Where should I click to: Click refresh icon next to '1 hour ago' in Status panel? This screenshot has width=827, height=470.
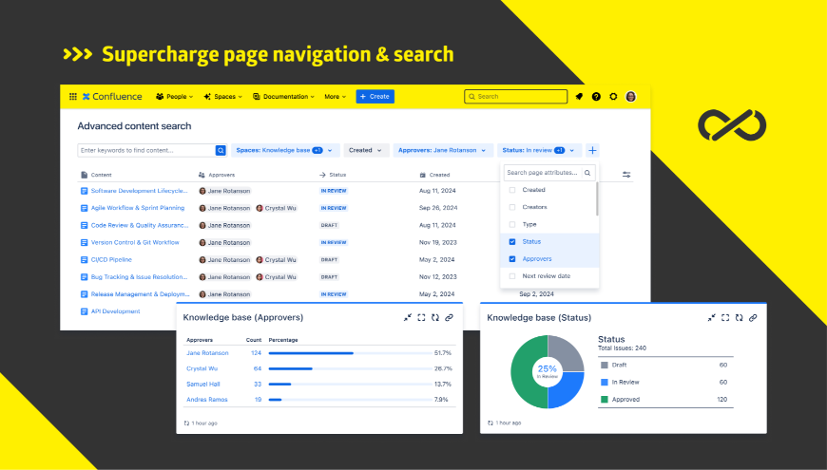tap(490, 423)
